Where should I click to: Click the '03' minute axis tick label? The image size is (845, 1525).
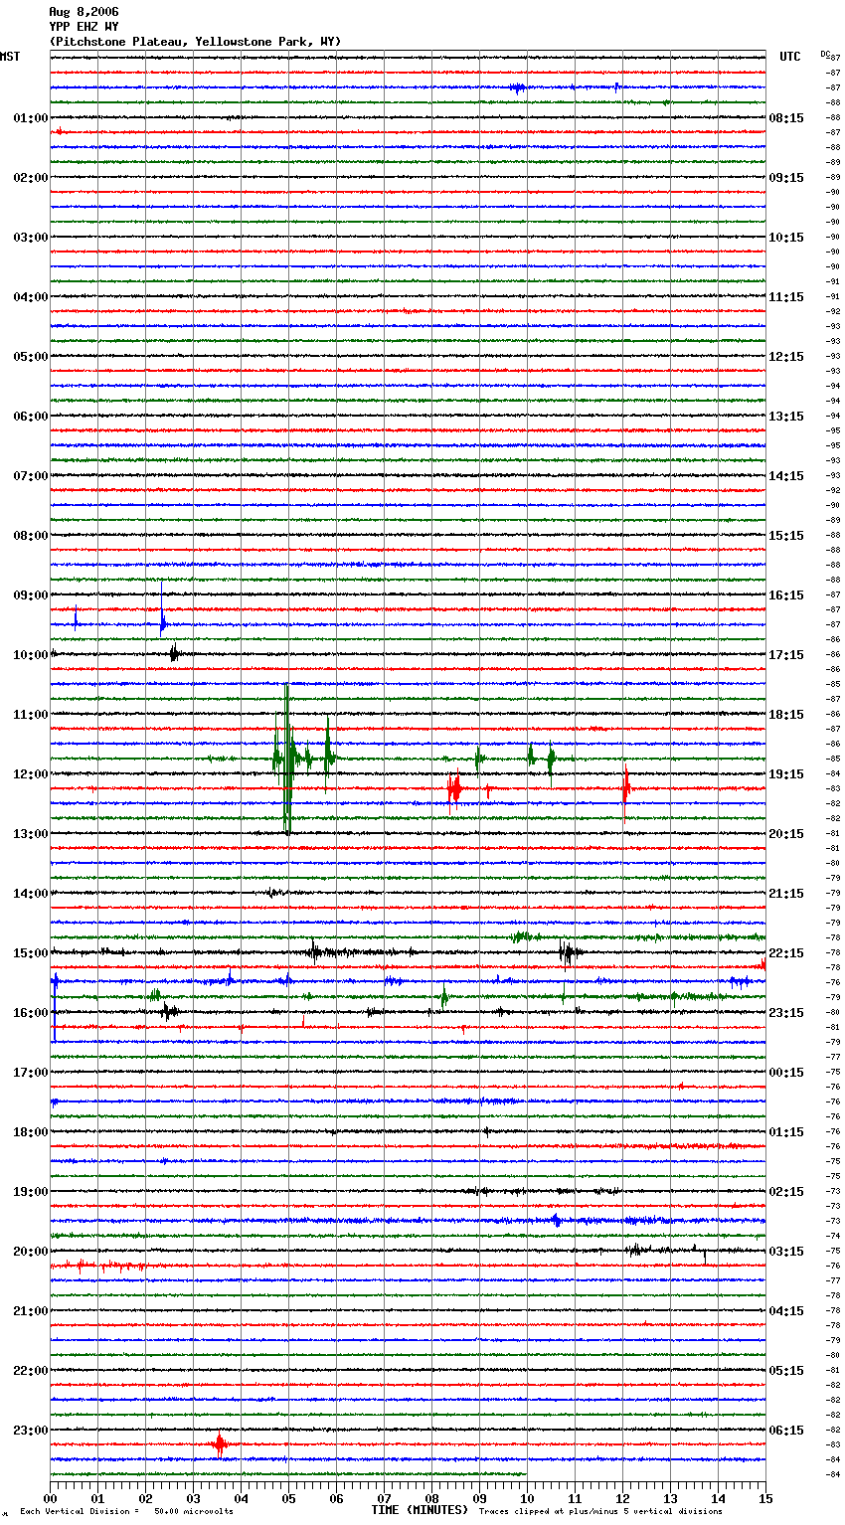point(193,1498)
